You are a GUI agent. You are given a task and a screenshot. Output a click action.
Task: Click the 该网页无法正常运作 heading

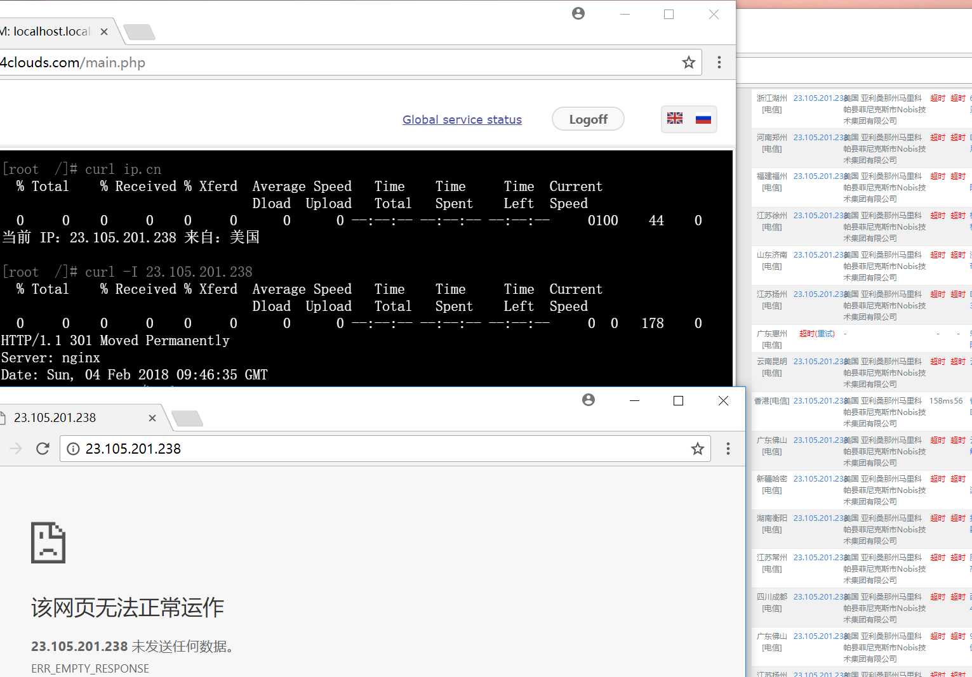point(128,607)
